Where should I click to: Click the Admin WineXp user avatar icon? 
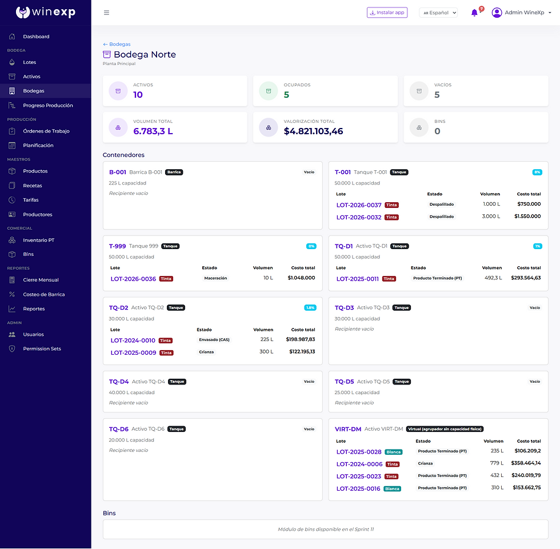(497, 13)
